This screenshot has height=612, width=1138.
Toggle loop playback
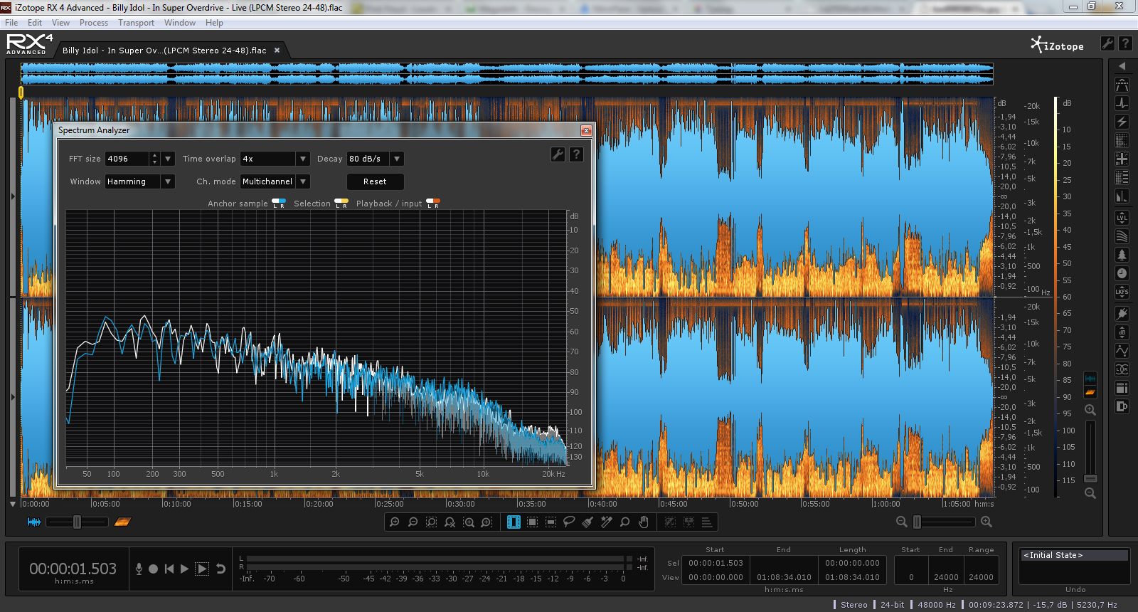click(x=220, y=569)
